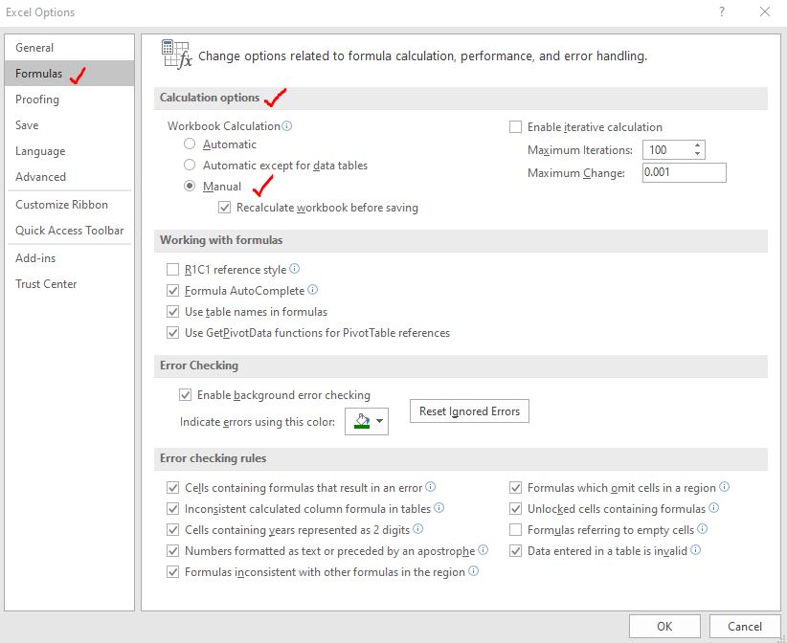Click info icon for Inconsistent calculated column formula
Image resolution: width=787 pixels, height=643 pixels.
point(439,507)
